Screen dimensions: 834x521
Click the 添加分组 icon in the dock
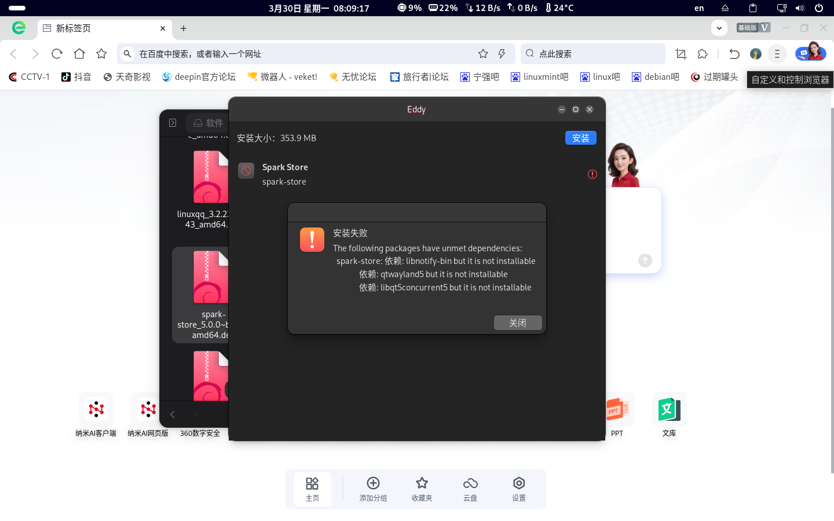(373, 482)
